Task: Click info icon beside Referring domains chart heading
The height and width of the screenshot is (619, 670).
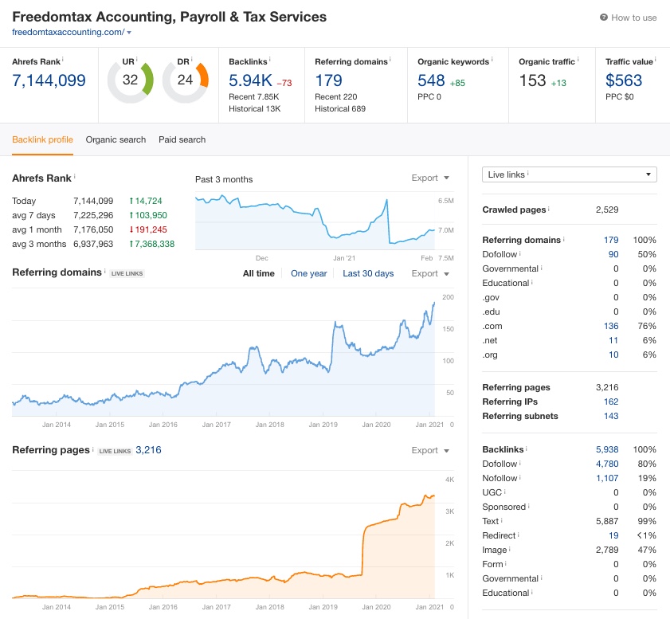Action: pos(104,271)
